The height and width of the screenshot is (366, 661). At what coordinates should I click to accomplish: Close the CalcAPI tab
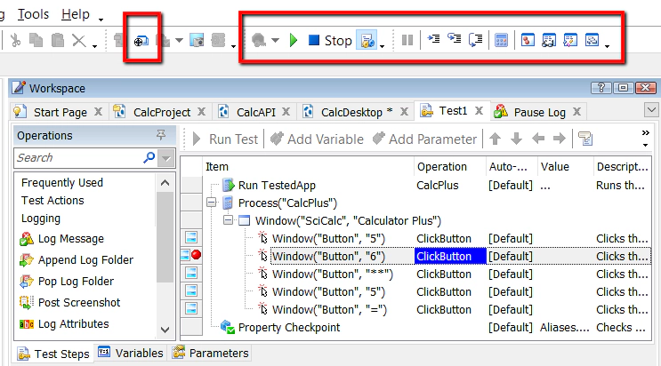pos(286,112)
